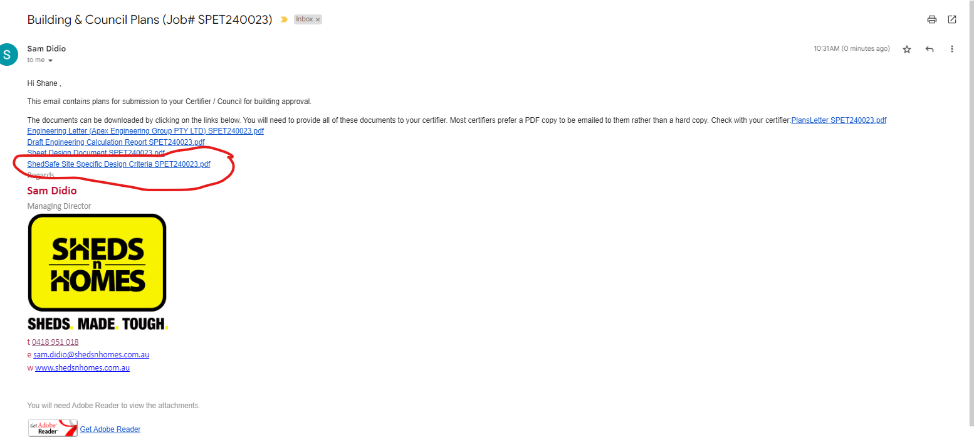This screenshot has height=442, width=974.
Task: Click the Get Adobe Reader badge image
Action: [53, 428]
